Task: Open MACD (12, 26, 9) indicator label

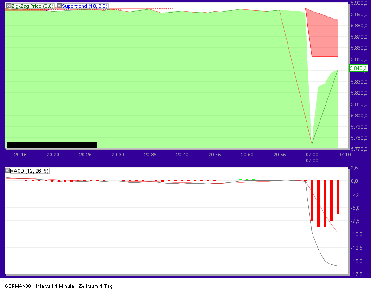Action: (30, 171)
